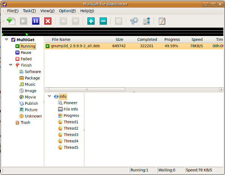
Task: Open the File(F) menu
Action: pos(13,11)
